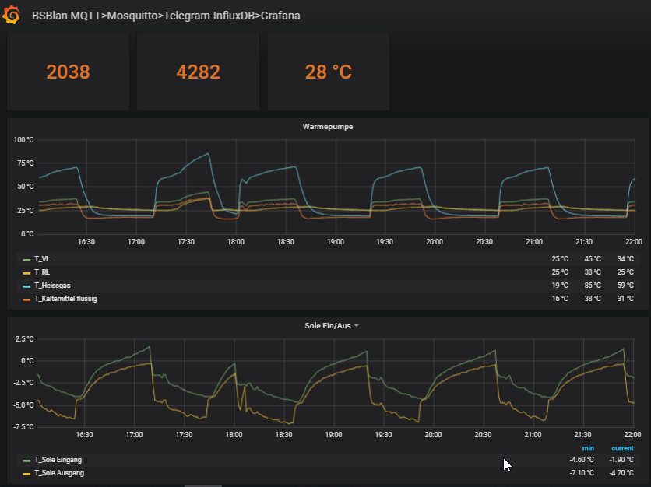Click the 100 °C axis label in Wärmepumpe

(x=23, y=140)
